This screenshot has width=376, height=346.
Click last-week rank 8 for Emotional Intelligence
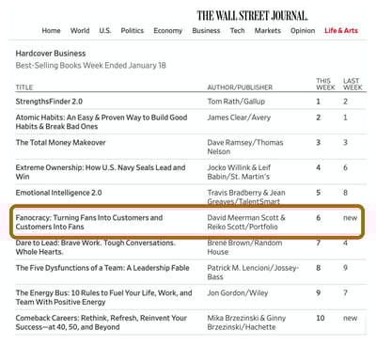345,193
